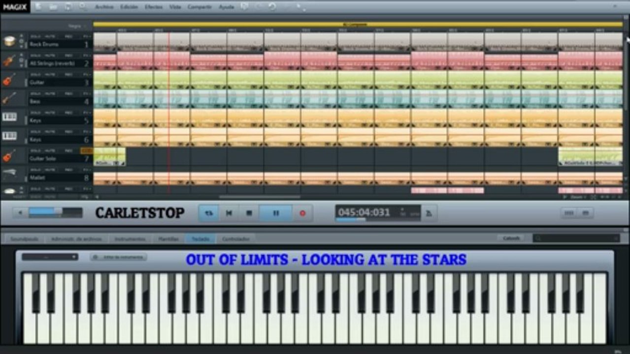Click the left view button at transport right
The height and width of the screenshot is (354, 630).
tap(569, 213)
